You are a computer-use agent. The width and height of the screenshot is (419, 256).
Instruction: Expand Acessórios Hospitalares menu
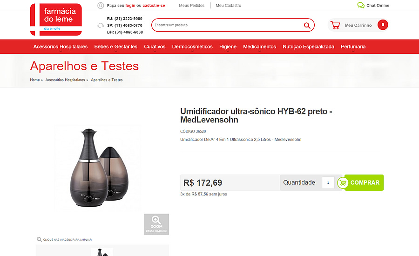point(61,47)
